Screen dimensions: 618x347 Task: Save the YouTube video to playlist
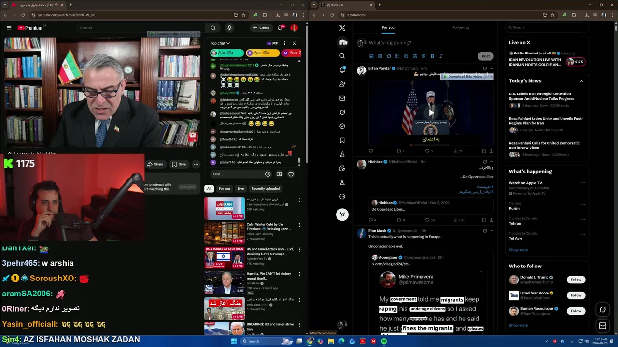click(x=179, y=164)
